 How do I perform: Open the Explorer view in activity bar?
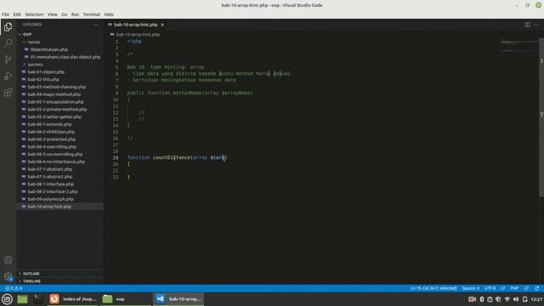(x=8, y=26)
